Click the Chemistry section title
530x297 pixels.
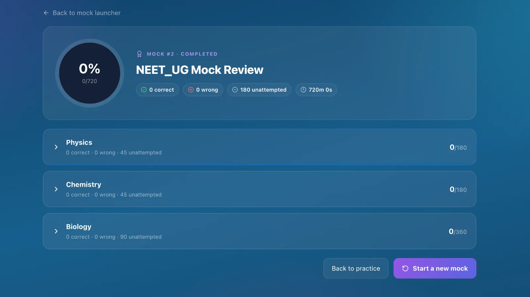coord(83,184)
